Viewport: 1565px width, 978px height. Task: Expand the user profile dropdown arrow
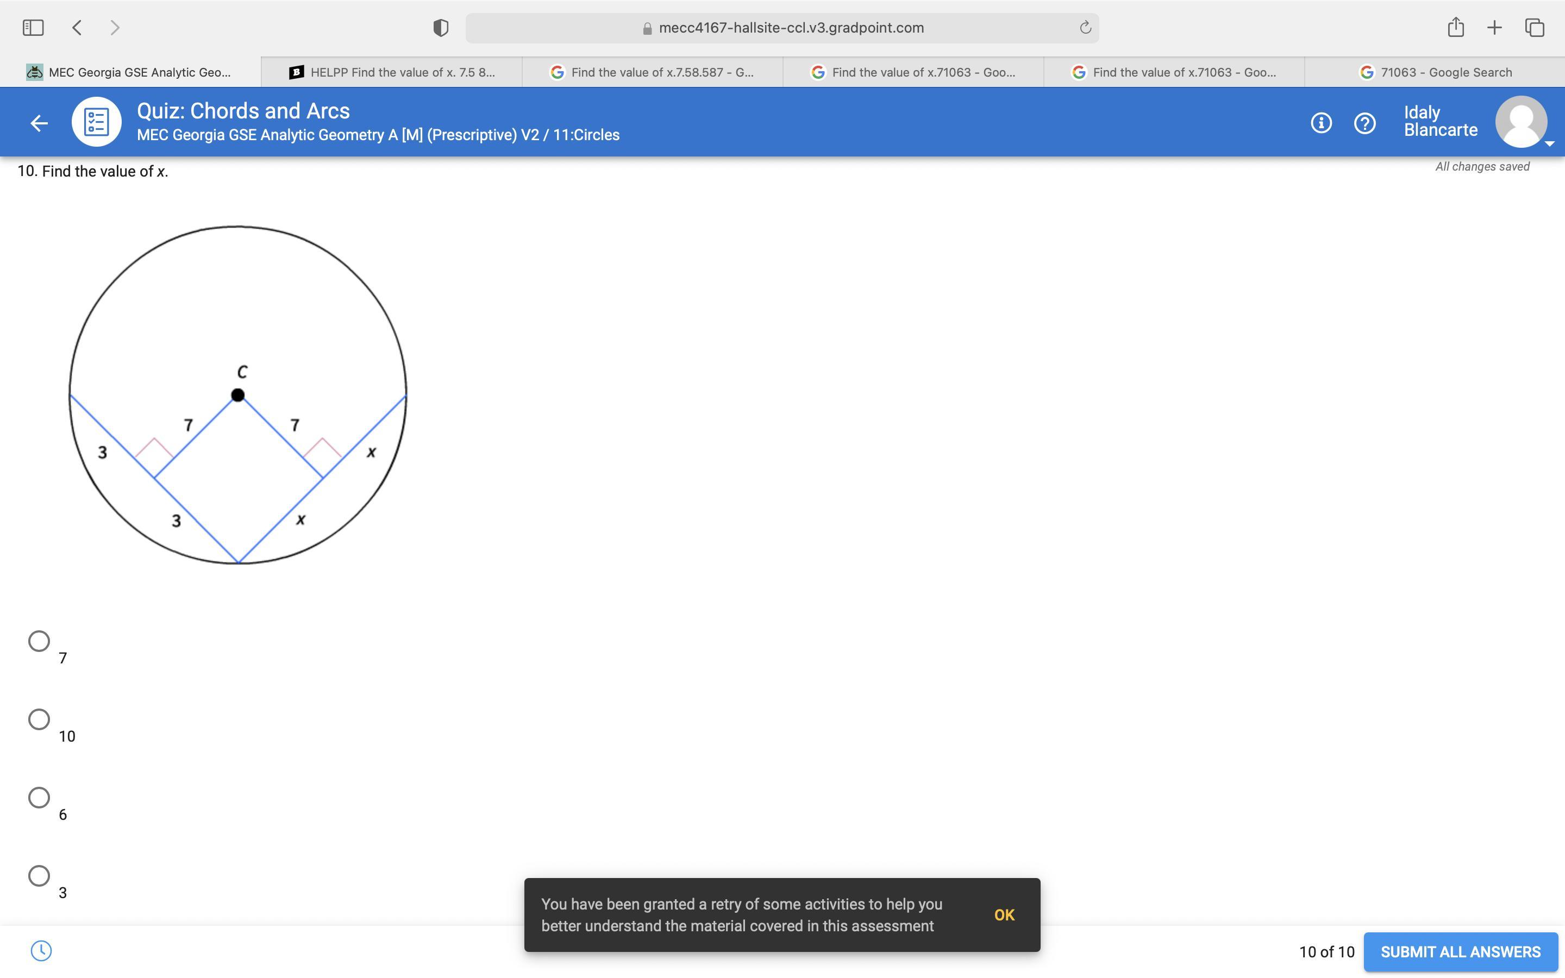tap(1549, 143)
